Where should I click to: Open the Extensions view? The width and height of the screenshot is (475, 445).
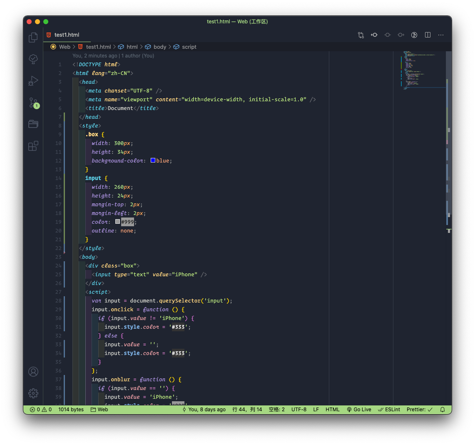point(33,145)
